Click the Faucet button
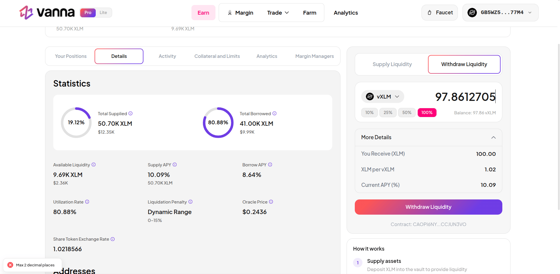 click(440, 13)
